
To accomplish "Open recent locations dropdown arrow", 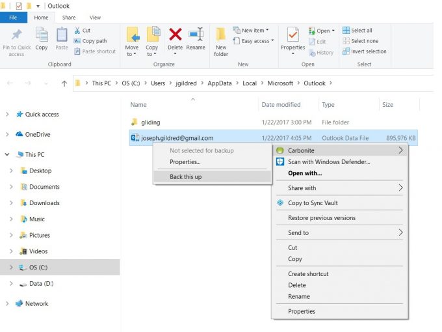I will [x=46, y=83].
